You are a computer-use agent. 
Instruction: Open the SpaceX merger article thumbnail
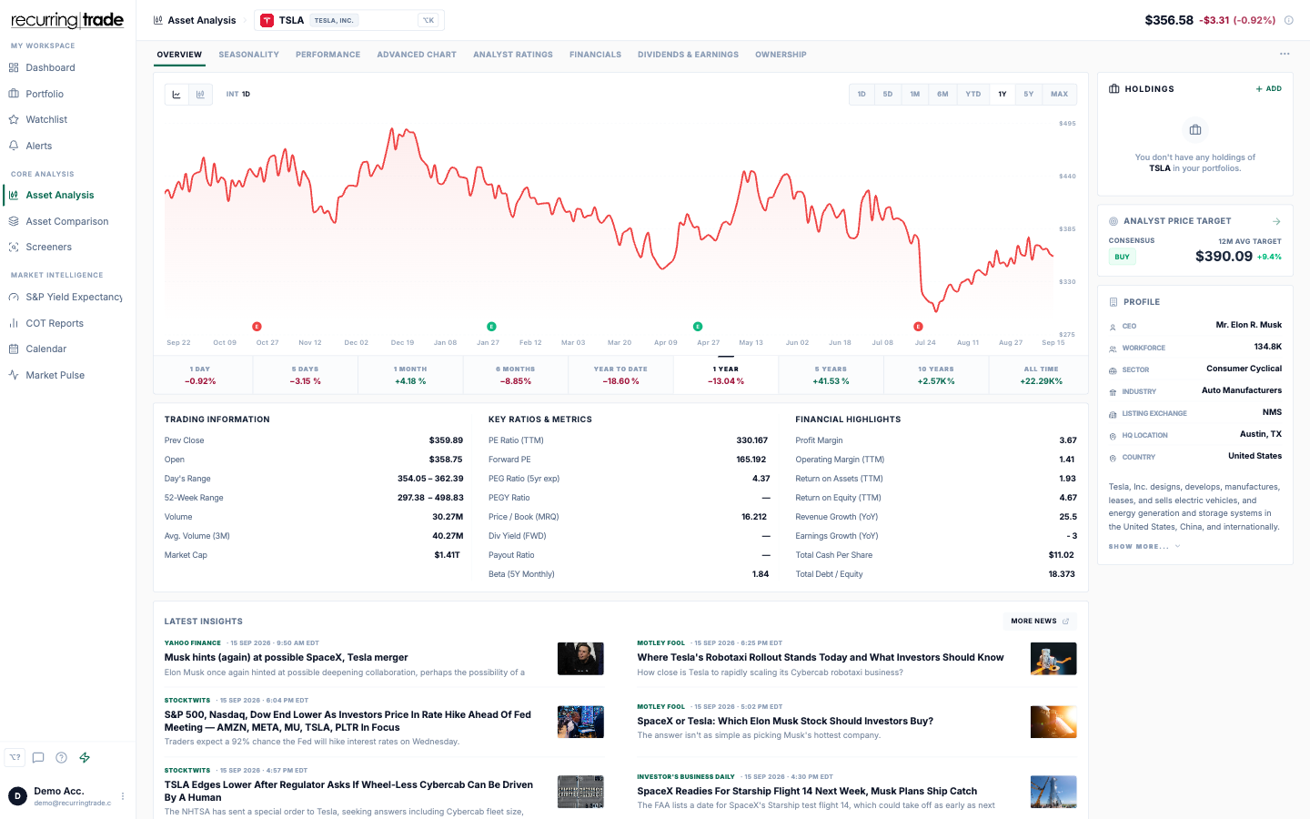[x=580, y=659]
